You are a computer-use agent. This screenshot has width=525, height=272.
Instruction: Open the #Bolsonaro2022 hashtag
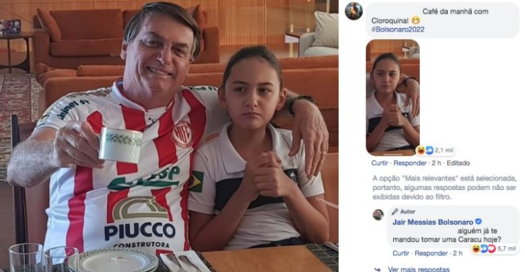coord(398,30)
